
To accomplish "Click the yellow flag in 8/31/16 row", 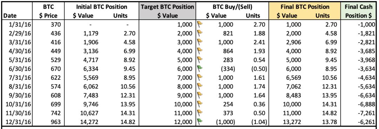I will (200, 85).
